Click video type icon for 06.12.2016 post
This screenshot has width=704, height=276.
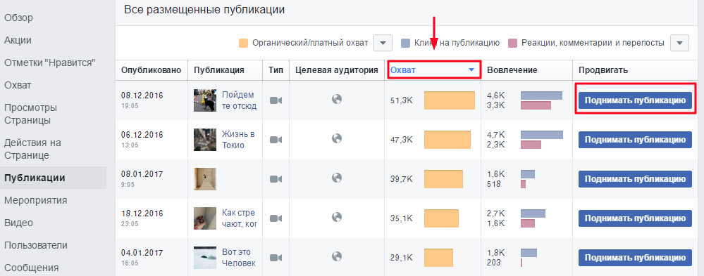[x=276, y=140]
